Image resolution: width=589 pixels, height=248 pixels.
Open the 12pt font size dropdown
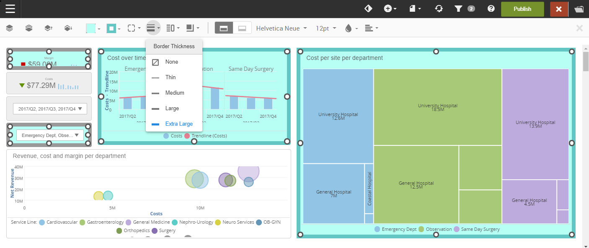(326, 28)
